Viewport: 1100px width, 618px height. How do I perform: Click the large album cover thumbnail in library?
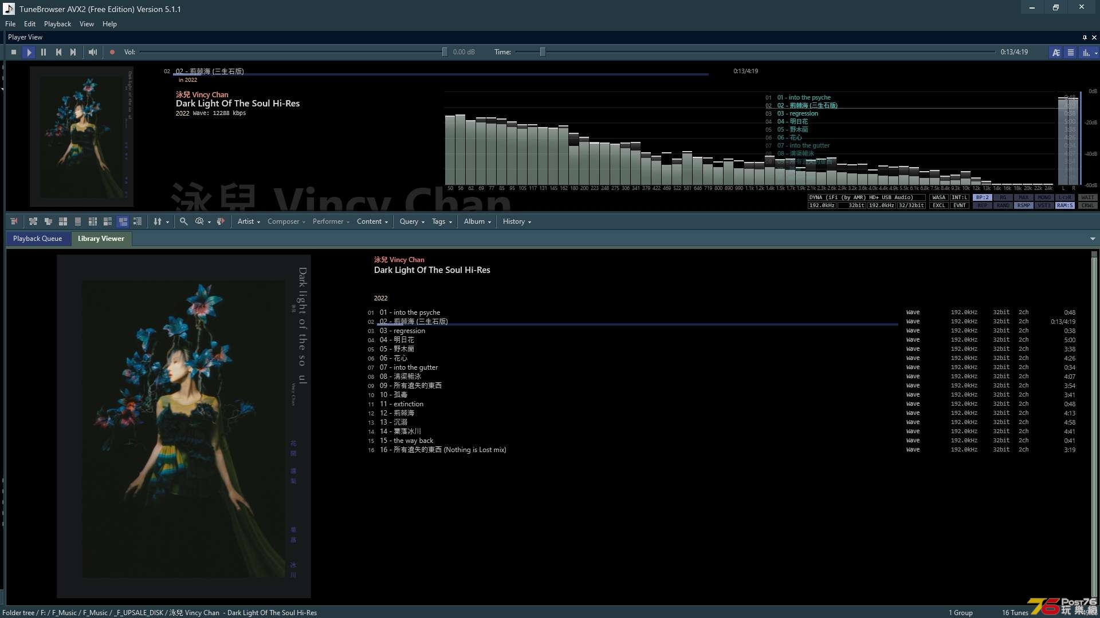coord(183,426)
